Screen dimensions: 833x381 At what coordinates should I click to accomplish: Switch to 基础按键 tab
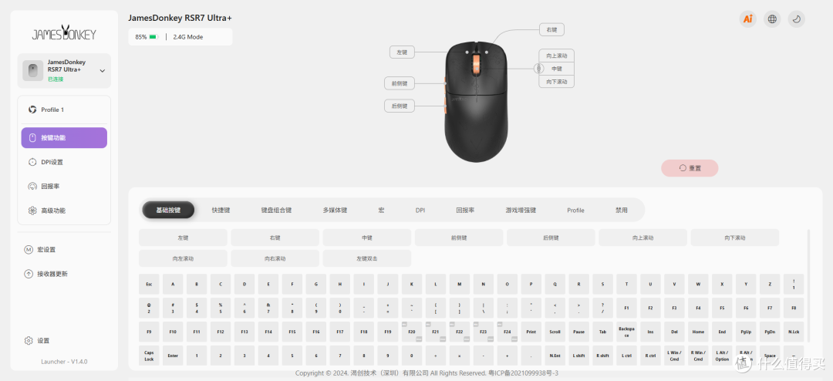[x=168, y=210]
